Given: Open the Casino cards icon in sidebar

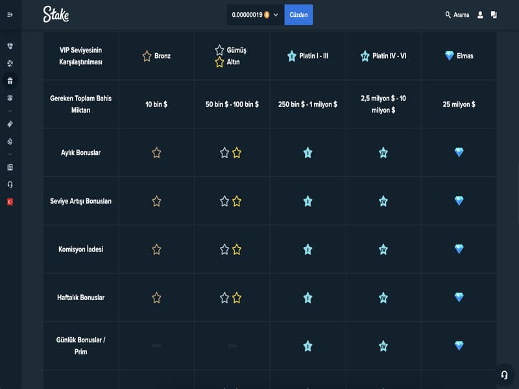Looking at the screenshot, I should [x=10, y=46].
